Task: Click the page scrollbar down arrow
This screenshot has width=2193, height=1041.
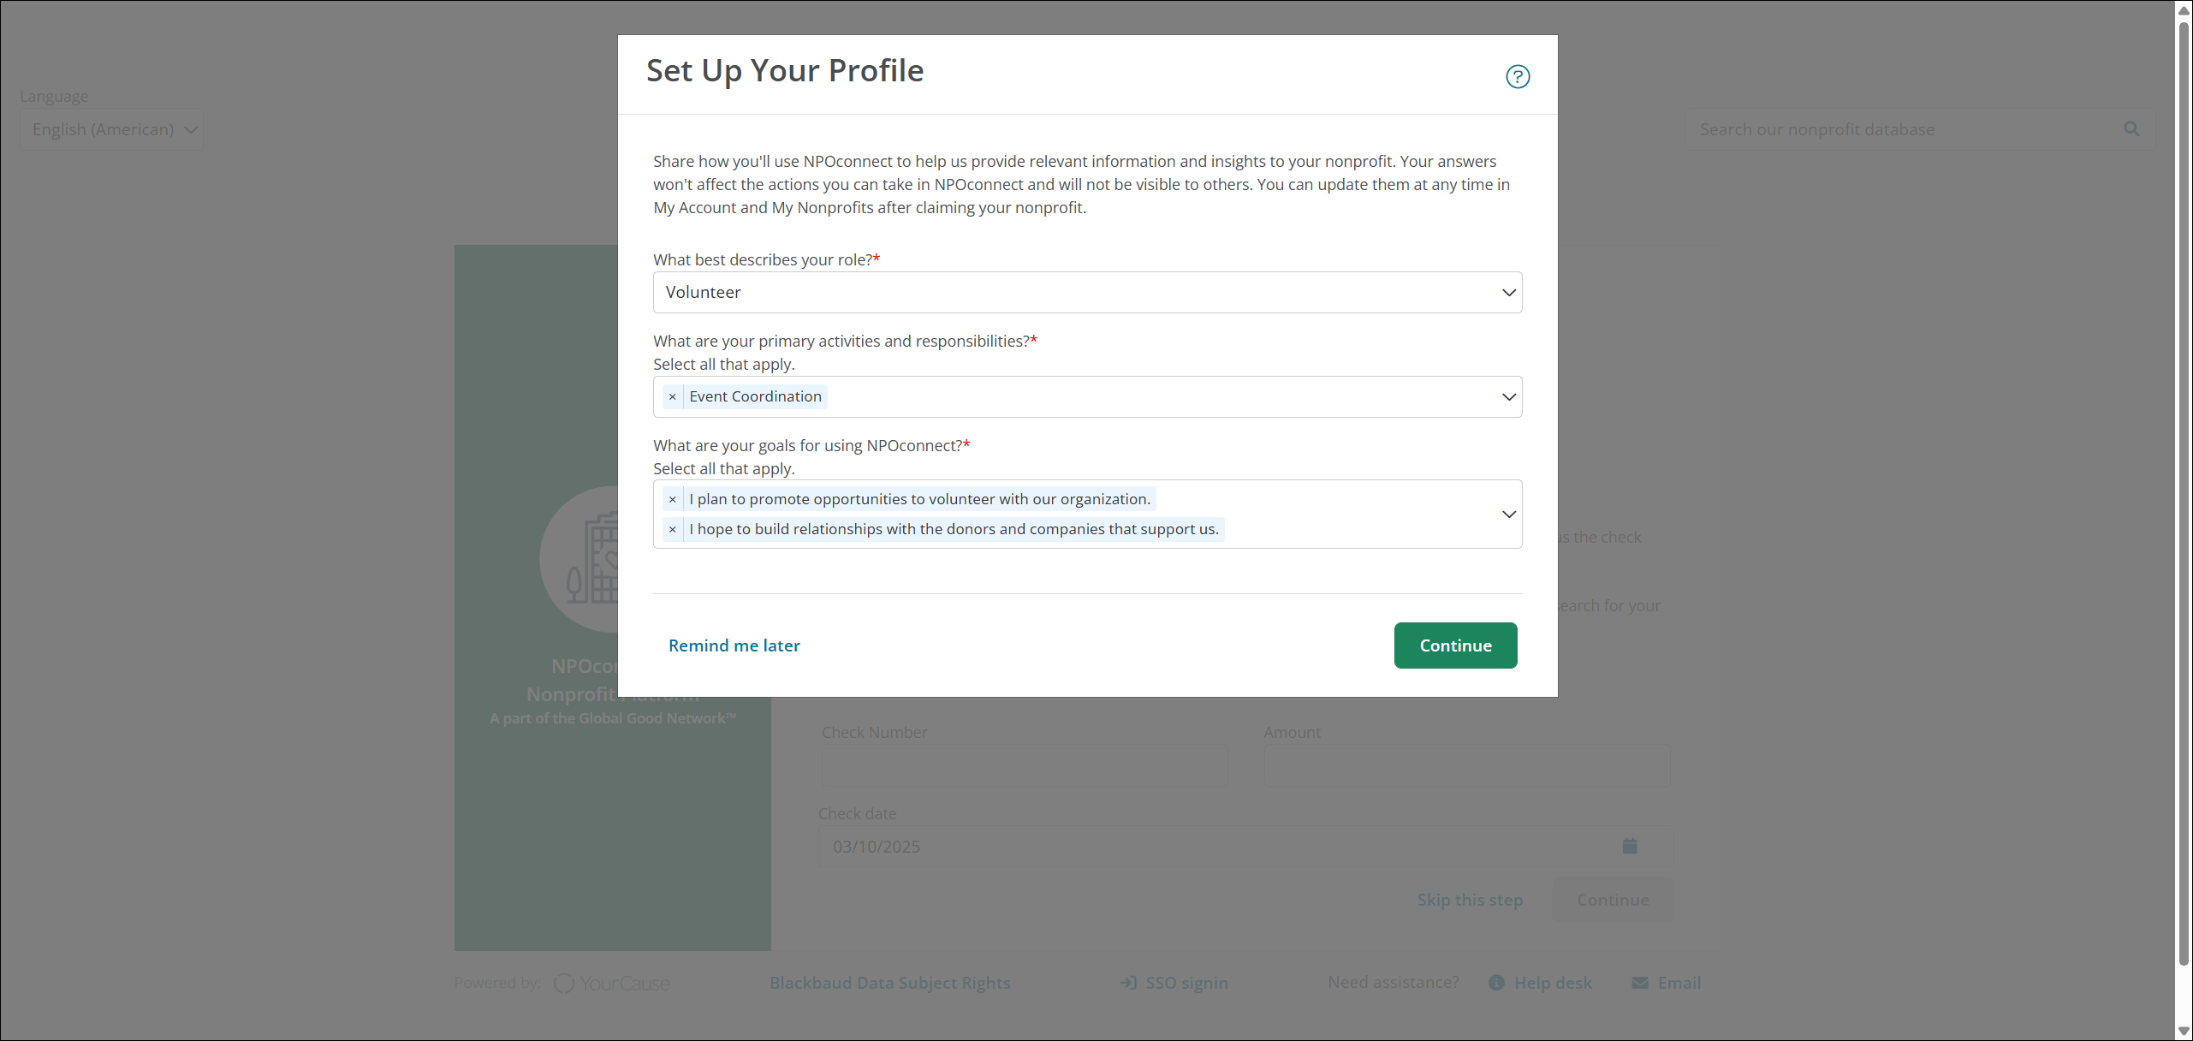Action: point(2184,1031)
